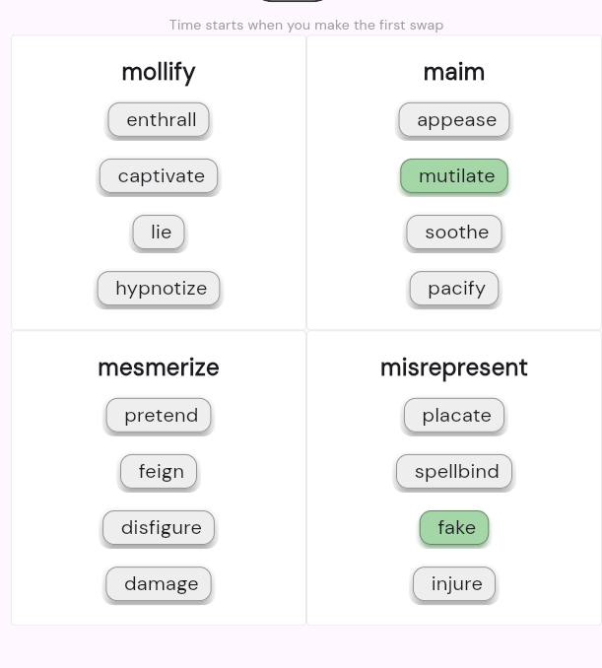Select the 'captivate' word tile

[159, 176]
